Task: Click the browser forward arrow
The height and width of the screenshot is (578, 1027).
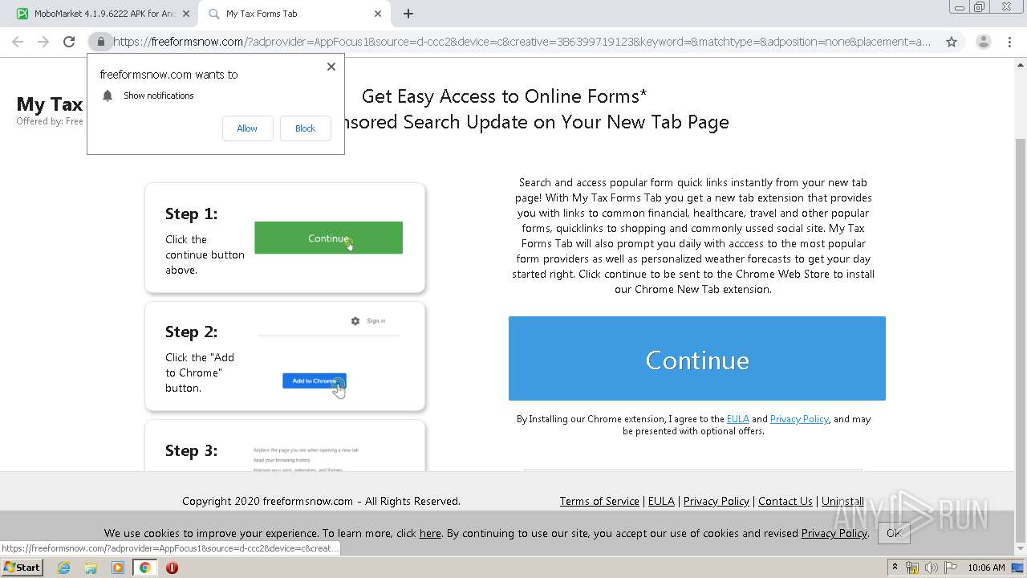Action: tap(43, 42)
